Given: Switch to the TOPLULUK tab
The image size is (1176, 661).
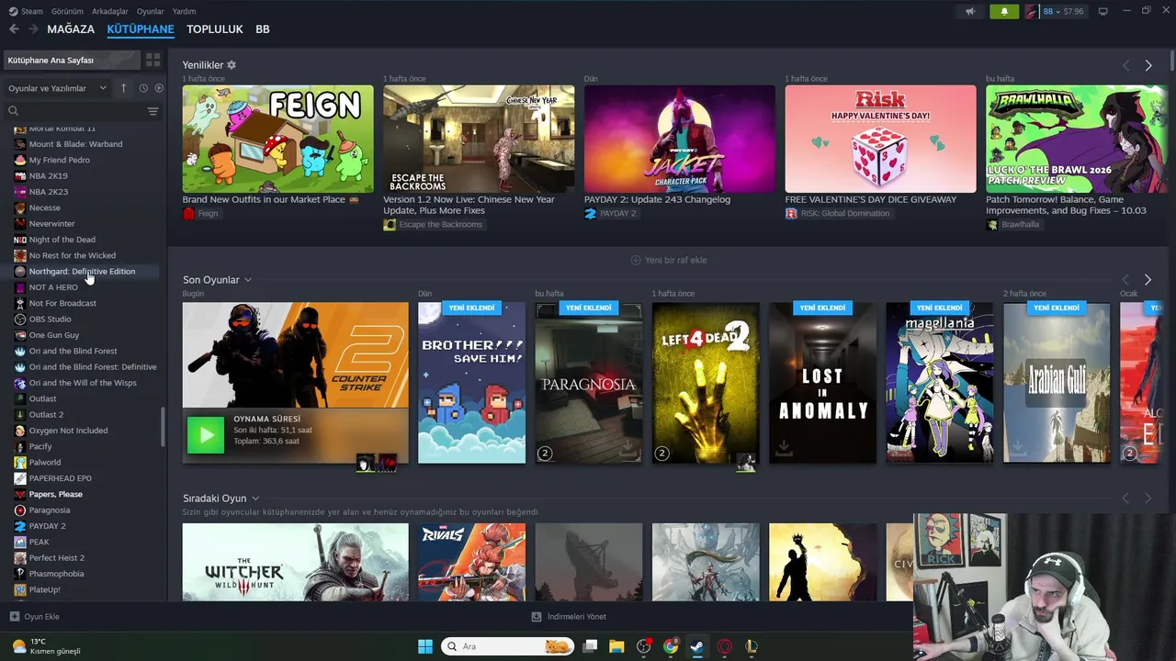Looking at the screenshot, I should tap(215, 29).
